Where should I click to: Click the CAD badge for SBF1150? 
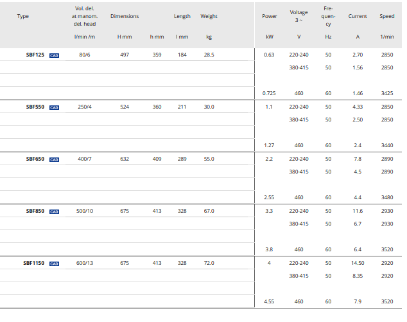coord(55,264)
